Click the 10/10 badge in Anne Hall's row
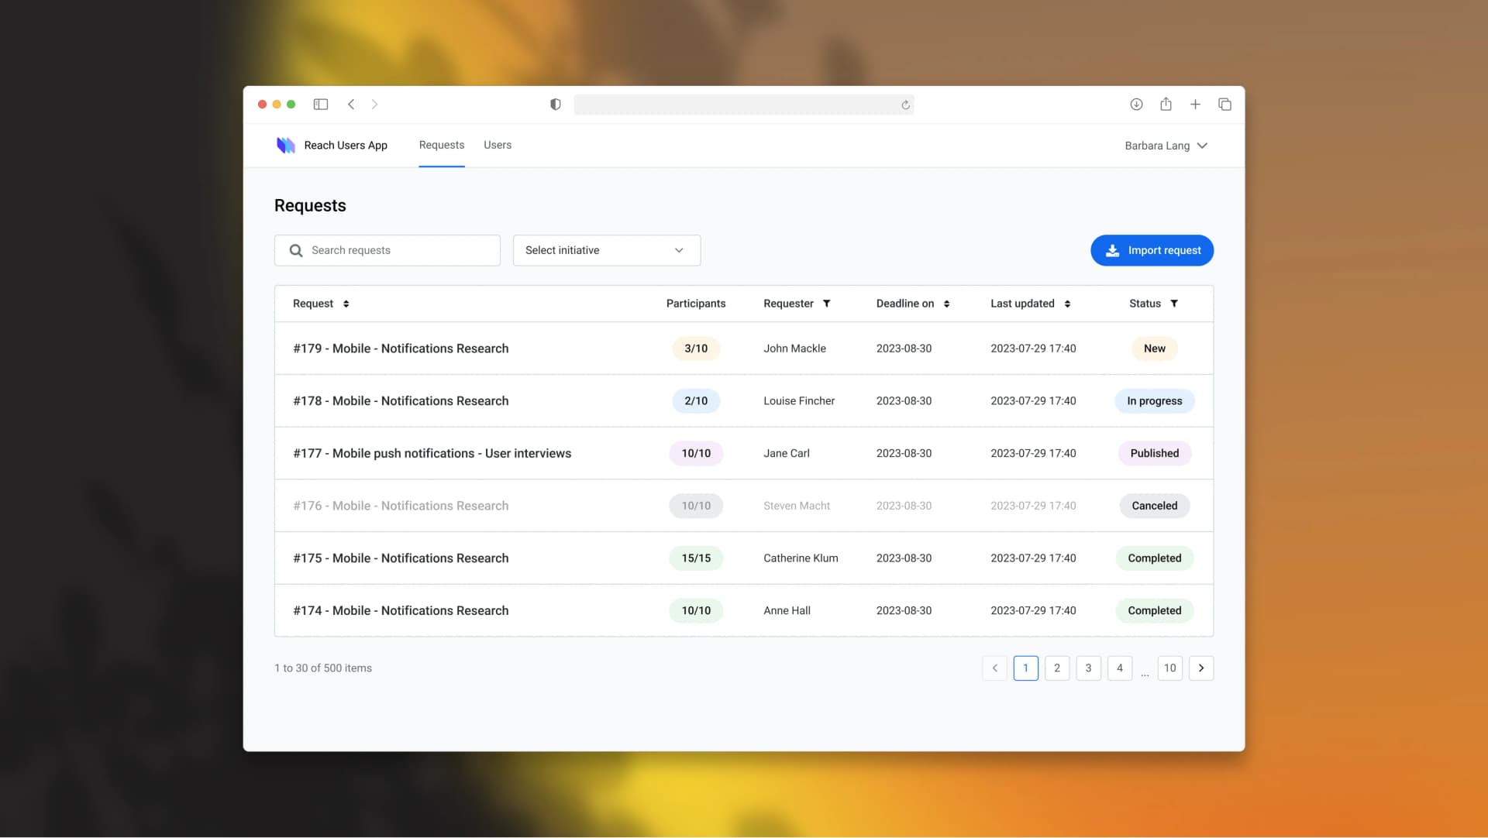 point(696,611)
